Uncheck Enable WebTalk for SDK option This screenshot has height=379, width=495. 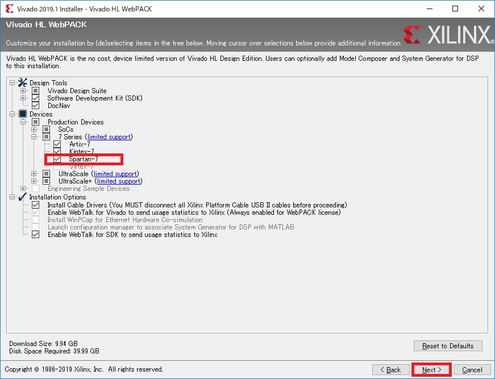36,235
